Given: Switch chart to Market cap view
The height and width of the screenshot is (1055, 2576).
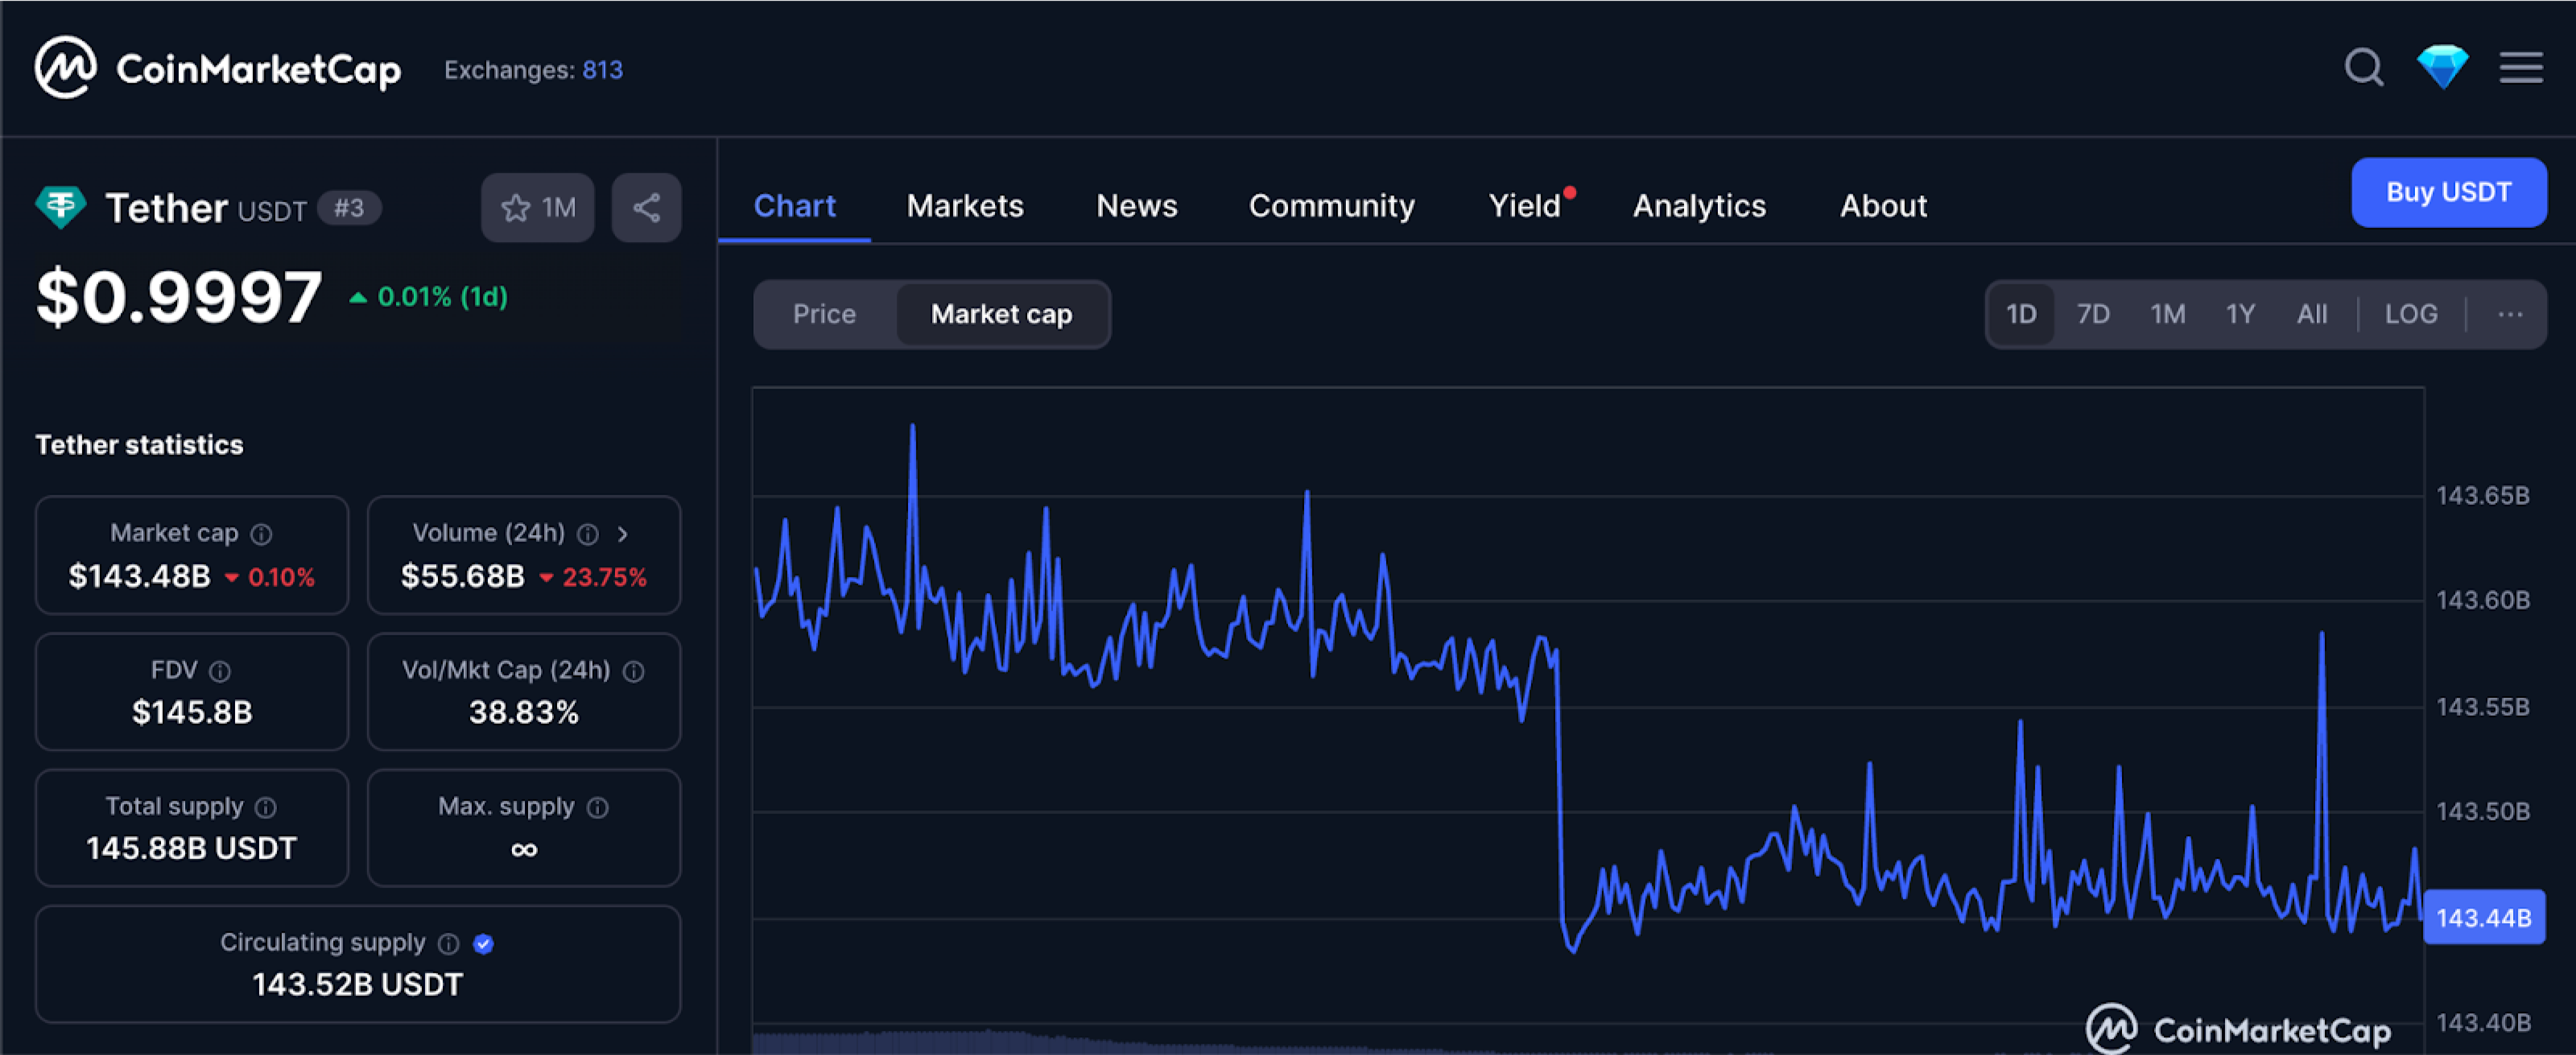Looking at the screenshot, I should point(1001,314).
